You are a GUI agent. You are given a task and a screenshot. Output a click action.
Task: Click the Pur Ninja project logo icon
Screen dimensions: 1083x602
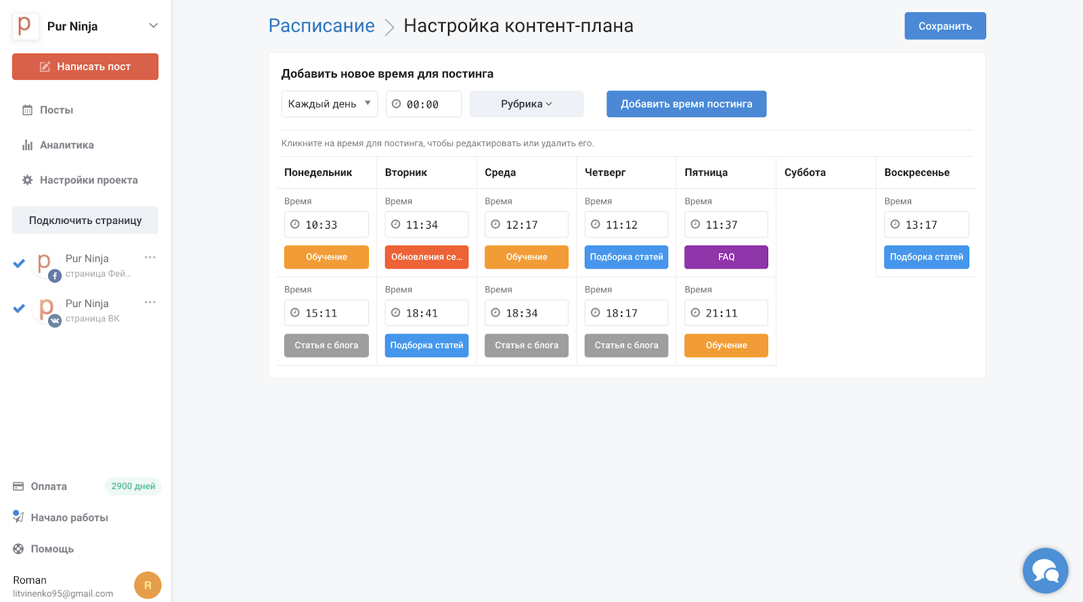pyautogui.click(x=26, y=26)
